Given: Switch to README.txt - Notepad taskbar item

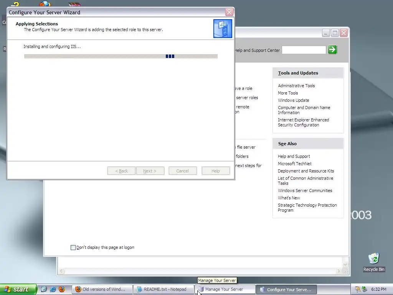Looking at the screenshot, I should click(163, 289).
